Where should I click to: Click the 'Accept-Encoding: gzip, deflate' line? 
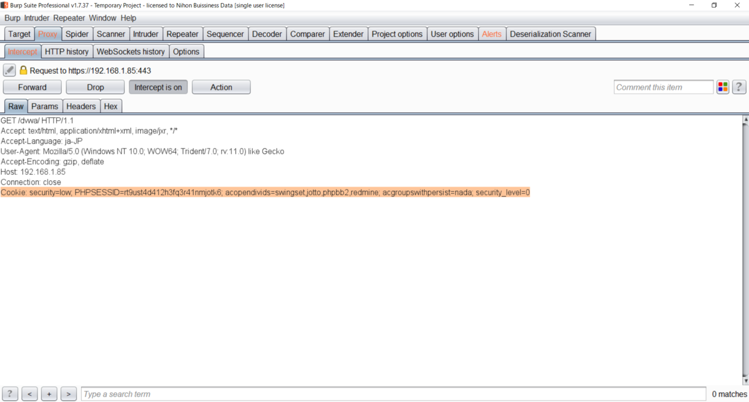tap(52, 162)
